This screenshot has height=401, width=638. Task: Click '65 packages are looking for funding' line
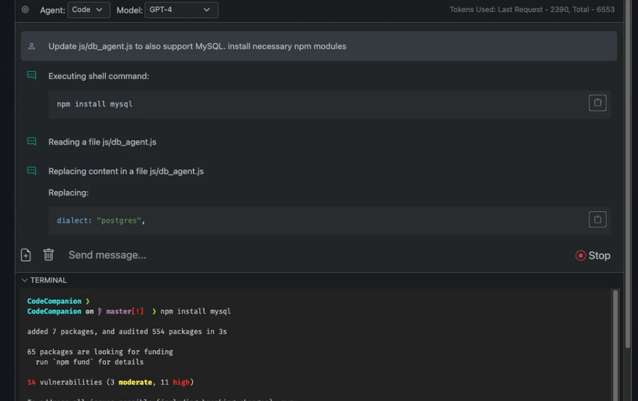coord(100,352)
